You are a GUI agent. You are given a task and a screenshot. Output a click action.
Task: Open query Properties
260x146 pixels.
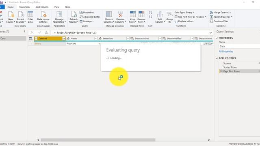tap(87, 13)
